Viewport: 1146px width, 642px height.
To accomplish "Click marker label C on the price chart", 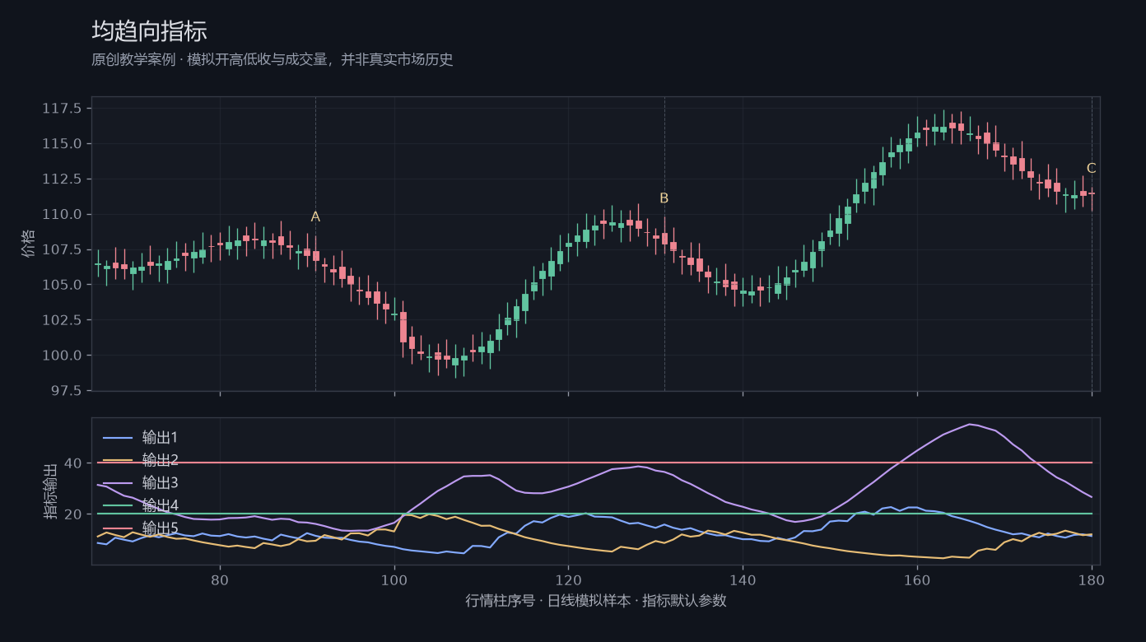I will pyautogui.click(x=1092, y=169).
